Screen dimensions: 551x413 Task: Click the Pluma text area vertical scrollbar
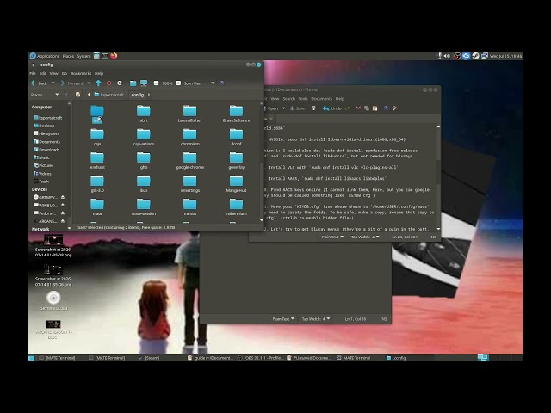(438, 177)
